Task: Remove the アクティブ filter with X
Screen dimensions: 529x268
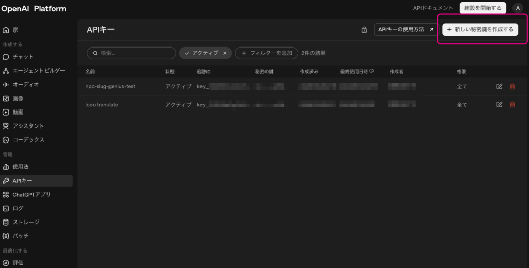Action: point(225,53)
